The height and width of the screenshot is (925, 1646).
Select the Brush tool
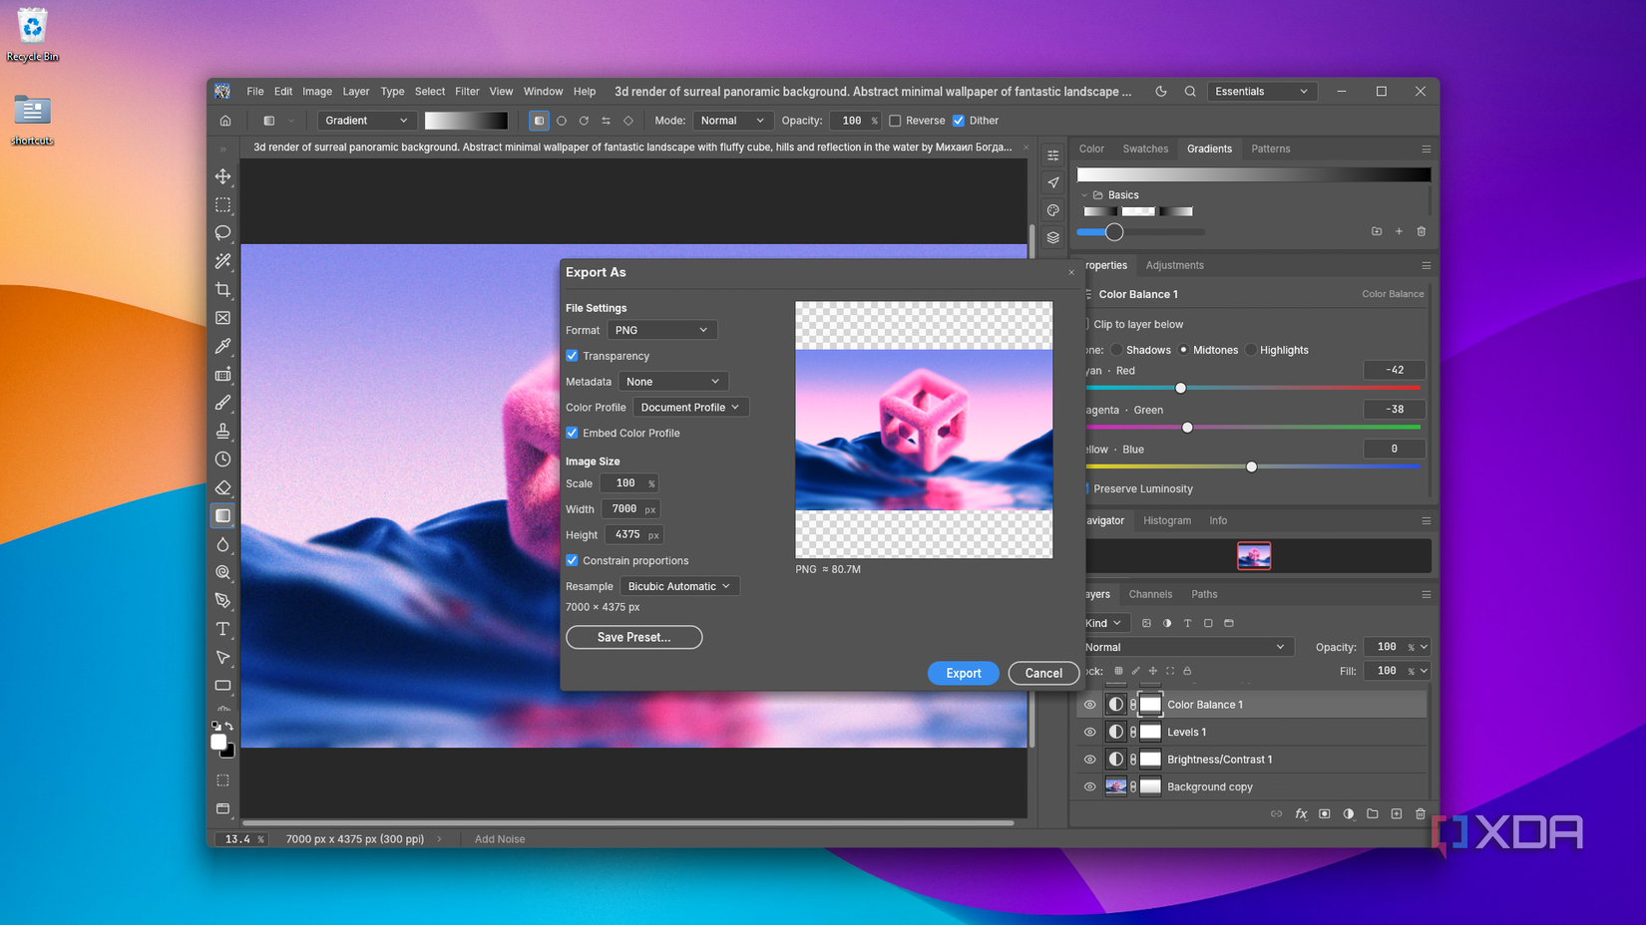[x=222, y=403]
